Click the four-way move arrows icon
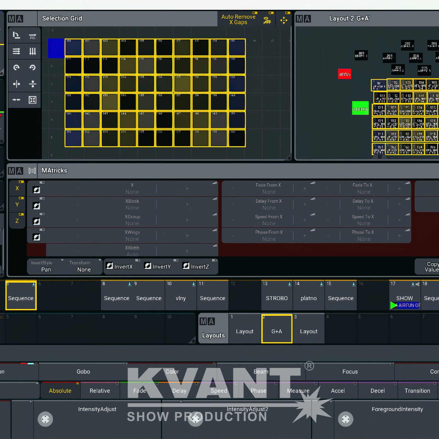This screenshot has height=439, width=439. click(x=284, y=20)
